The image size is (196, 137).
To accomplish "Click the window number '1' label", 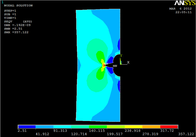I will pyautogui.click(x=2, y=2).
